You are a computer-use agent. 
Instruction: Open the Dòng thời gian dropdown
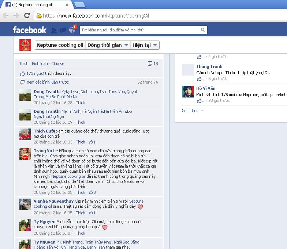pyautogui.click(x=108, y=45)
